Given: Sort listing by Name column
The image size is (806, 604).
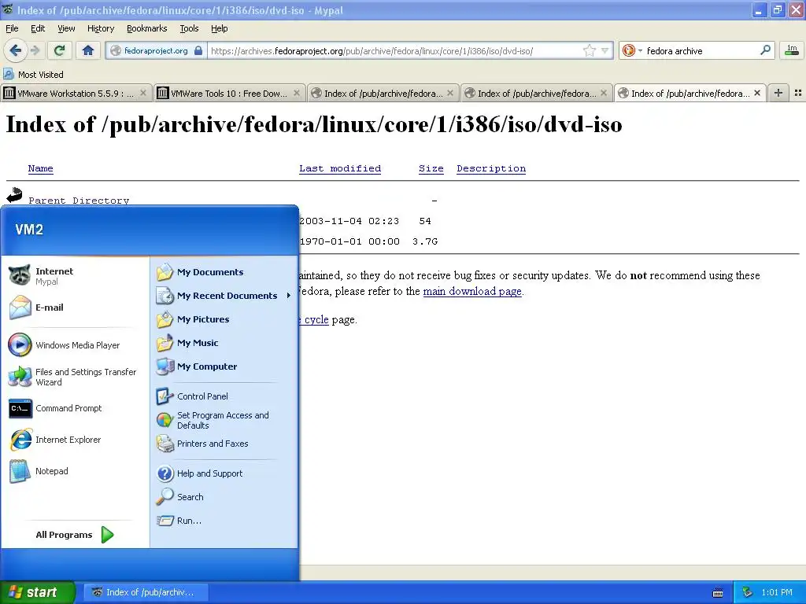Looking at the screenshot, I should [x=41, y=168].
